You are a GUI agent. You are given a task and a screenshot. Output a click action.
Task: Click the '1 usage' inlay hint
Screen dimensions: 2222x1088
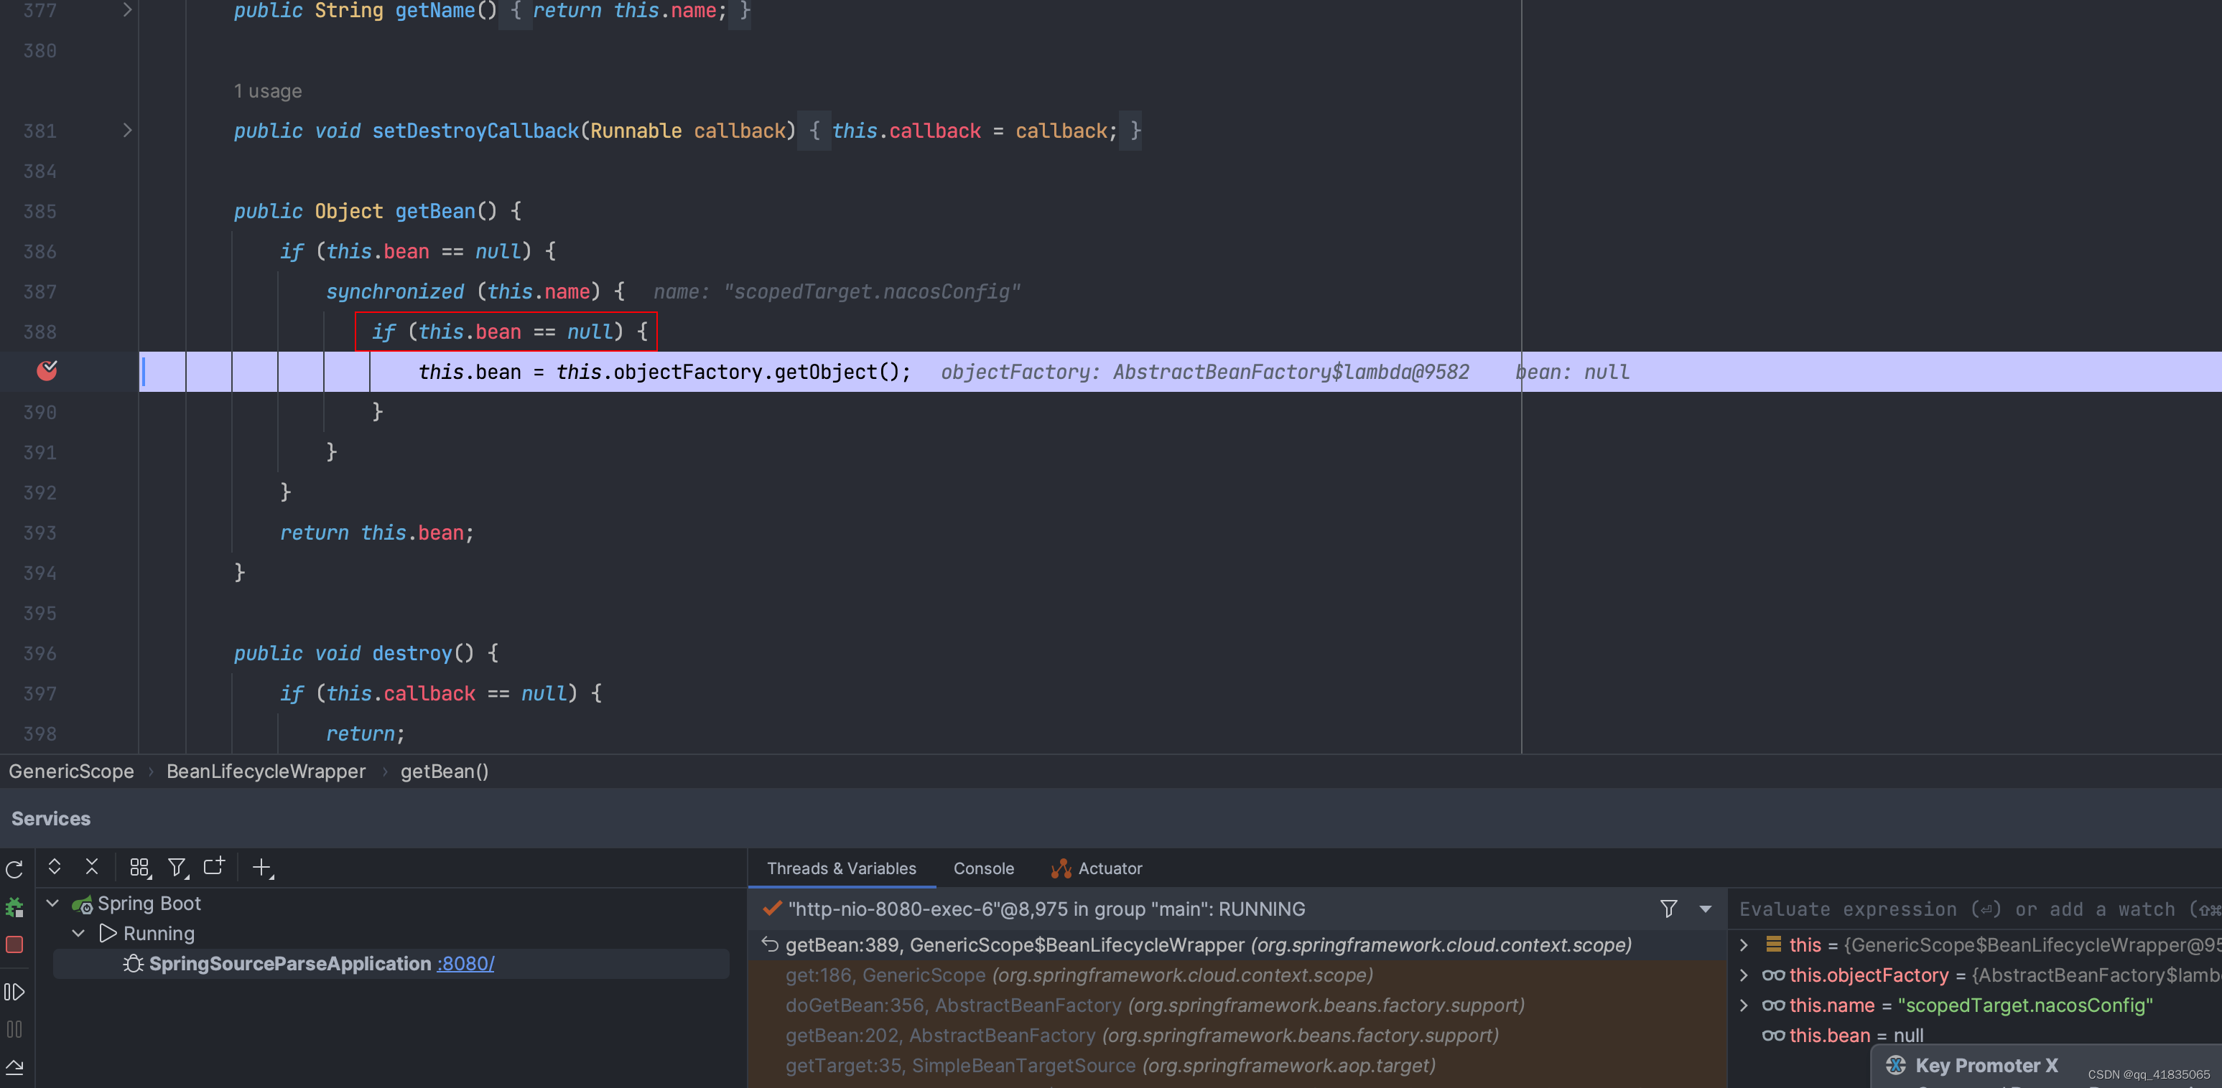[267, 90]
